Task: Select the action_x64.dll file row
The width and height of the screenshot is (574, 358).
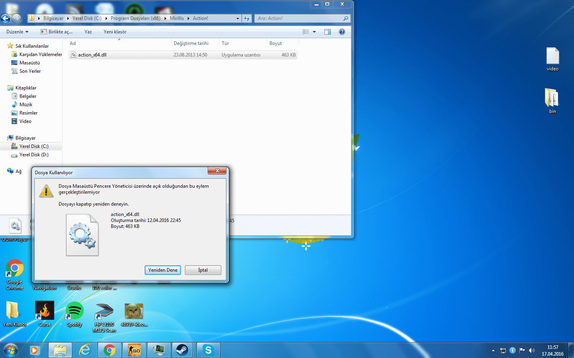Action: pos(183,55)
